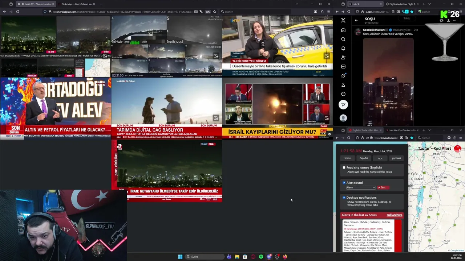Reload the X browser window
The image size is (465, 261).
tap(349, 12)
